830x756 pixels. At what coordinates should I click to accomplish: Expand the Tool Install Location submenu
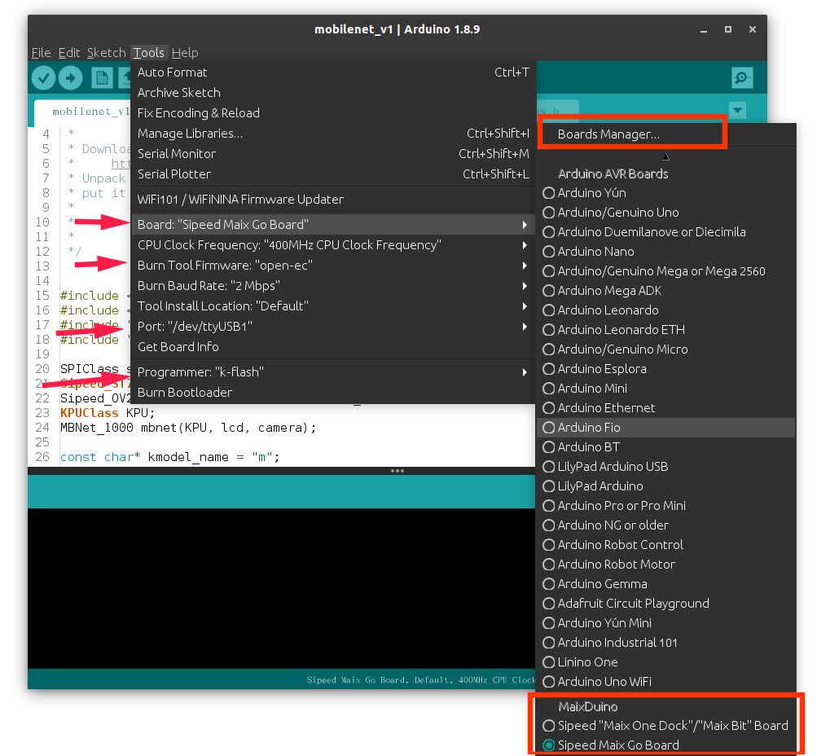point(333,306)
